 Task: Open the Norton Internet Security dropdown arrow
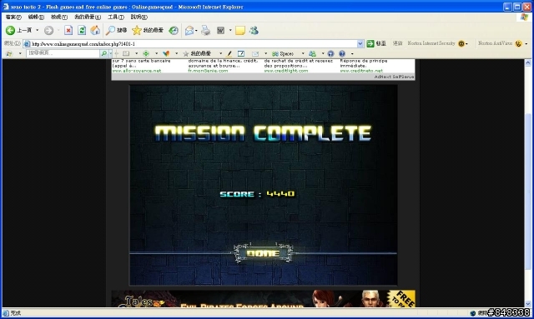tap(467, 44)
